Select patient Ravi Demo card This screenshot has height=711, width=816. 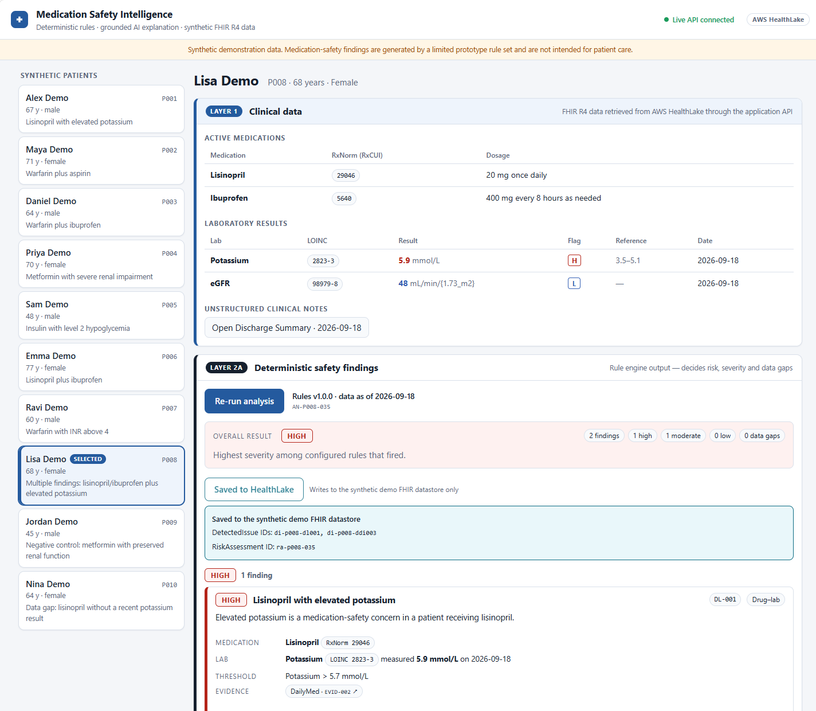point(101,419)
